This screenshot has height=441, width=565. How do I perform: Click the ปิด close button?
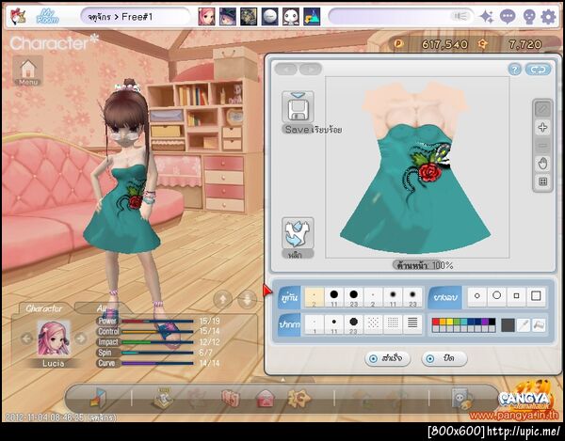tap(444, 358)
